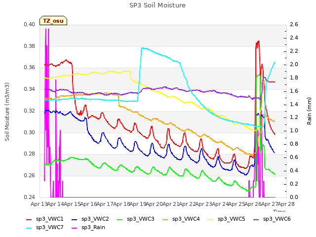Image resolution: width=316 pixels, height=237 pixels.
Task: Click the 0.8 right axis tick label
Action: (294, 144)
